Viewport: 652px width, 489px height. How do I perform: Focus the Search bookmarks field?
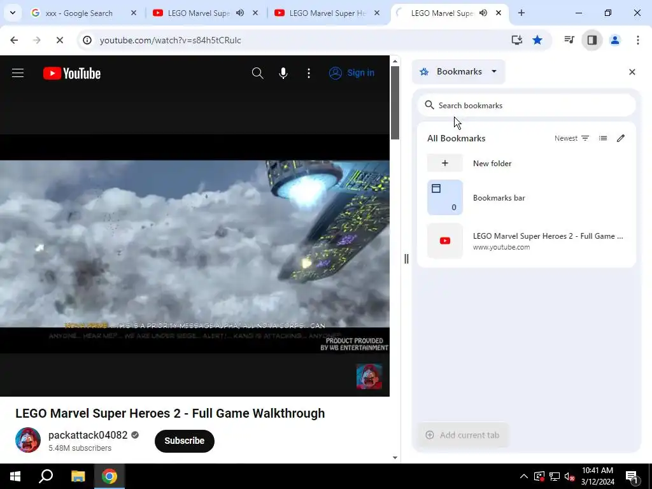tap(527, 105)
